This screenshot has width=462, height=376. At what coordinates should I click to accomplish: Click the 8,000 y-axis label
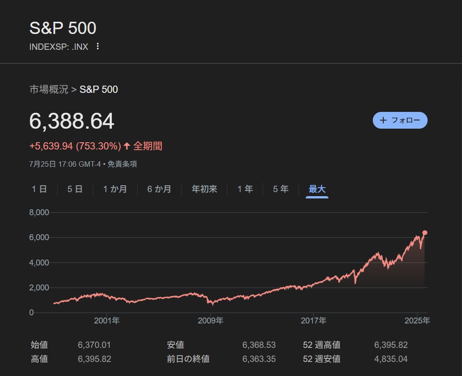pos(39,212)
